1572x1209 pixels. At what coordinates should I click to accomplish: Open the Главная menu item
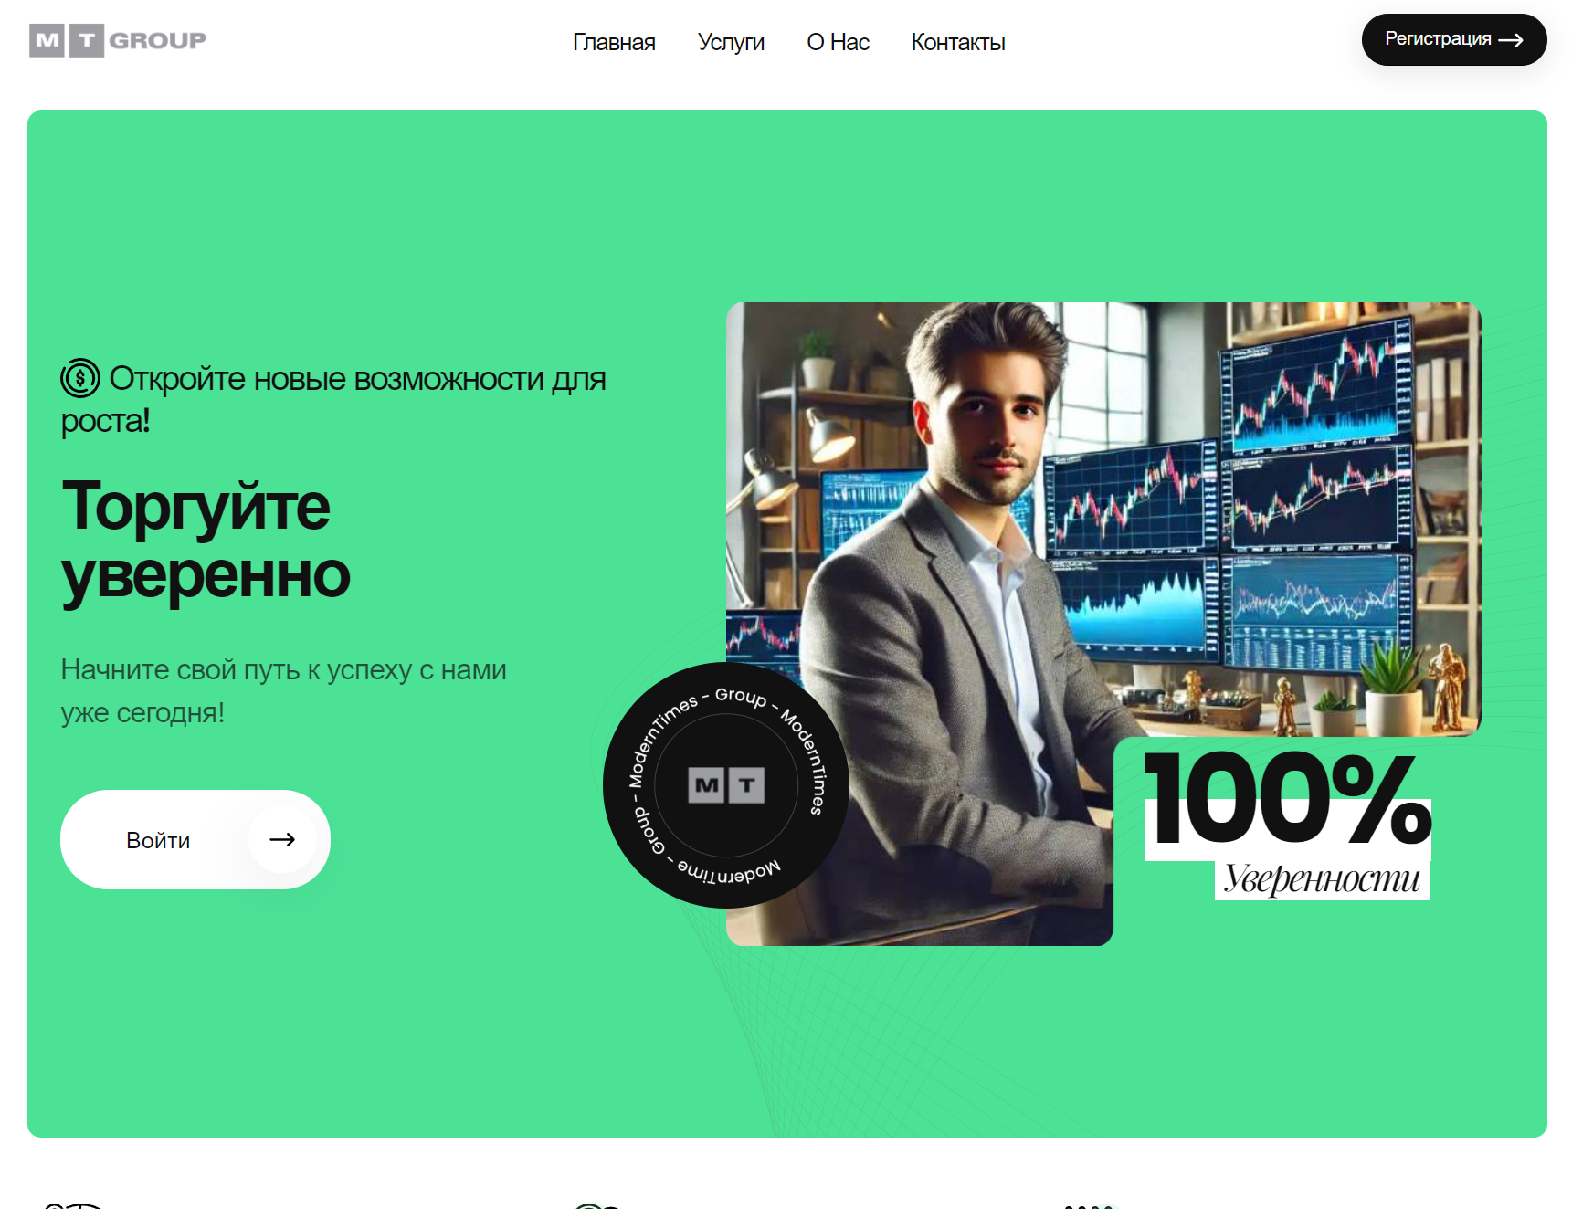coord(614,42)
